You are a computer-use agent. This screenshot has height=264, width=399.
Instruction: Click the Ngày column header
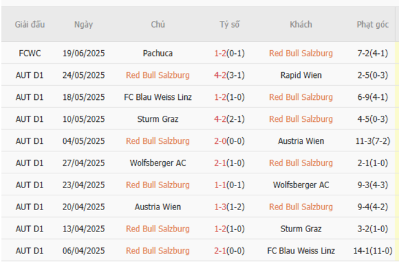click(83, 25)
